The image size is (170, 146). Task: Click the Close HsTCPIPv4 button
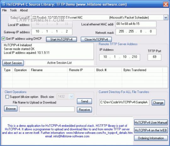coord(96,39)
